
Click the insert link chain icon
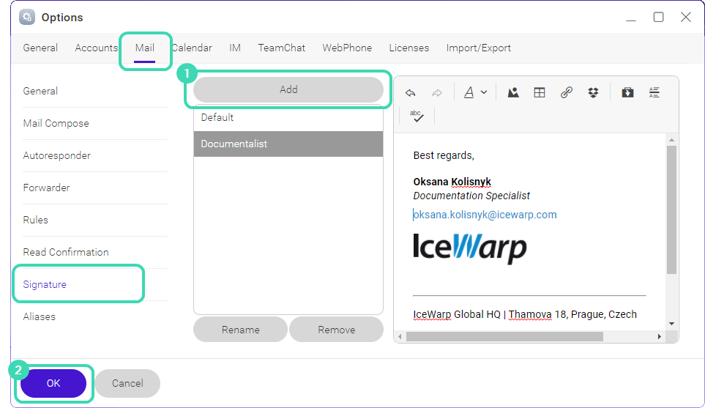pos(566,93)
